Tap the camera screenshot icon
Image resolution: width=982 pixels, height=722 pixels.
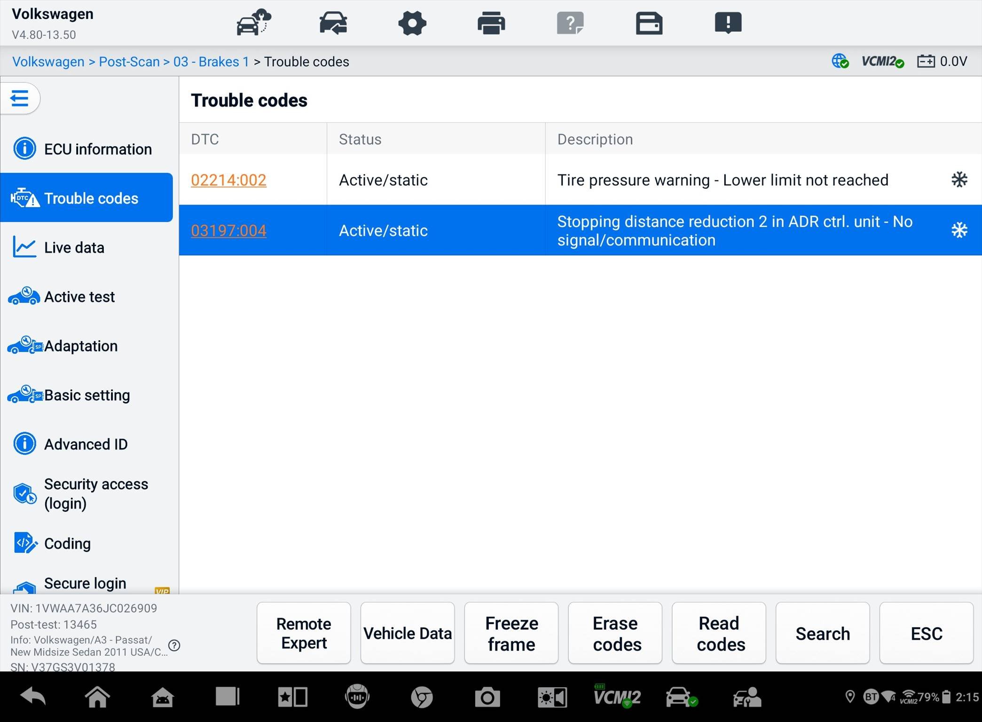(487, 697)
